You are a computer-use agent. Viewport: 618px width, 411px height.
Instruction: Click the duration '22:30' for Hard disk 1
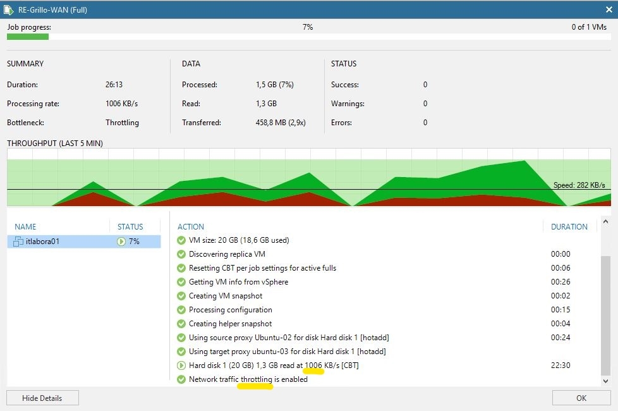click(560, 365)
